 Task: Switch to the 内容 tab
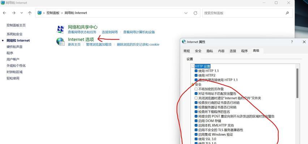pyautogui.click(x=221, y=51)
